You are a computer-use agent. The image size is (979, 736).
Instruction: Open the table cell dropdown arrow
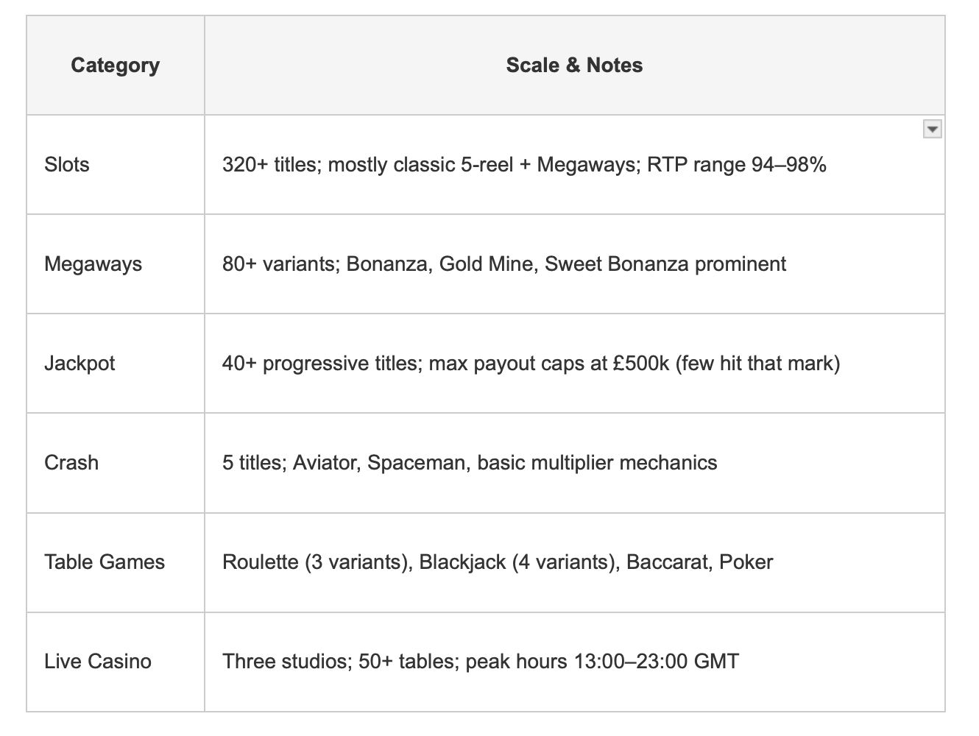[x=932, y=130]
